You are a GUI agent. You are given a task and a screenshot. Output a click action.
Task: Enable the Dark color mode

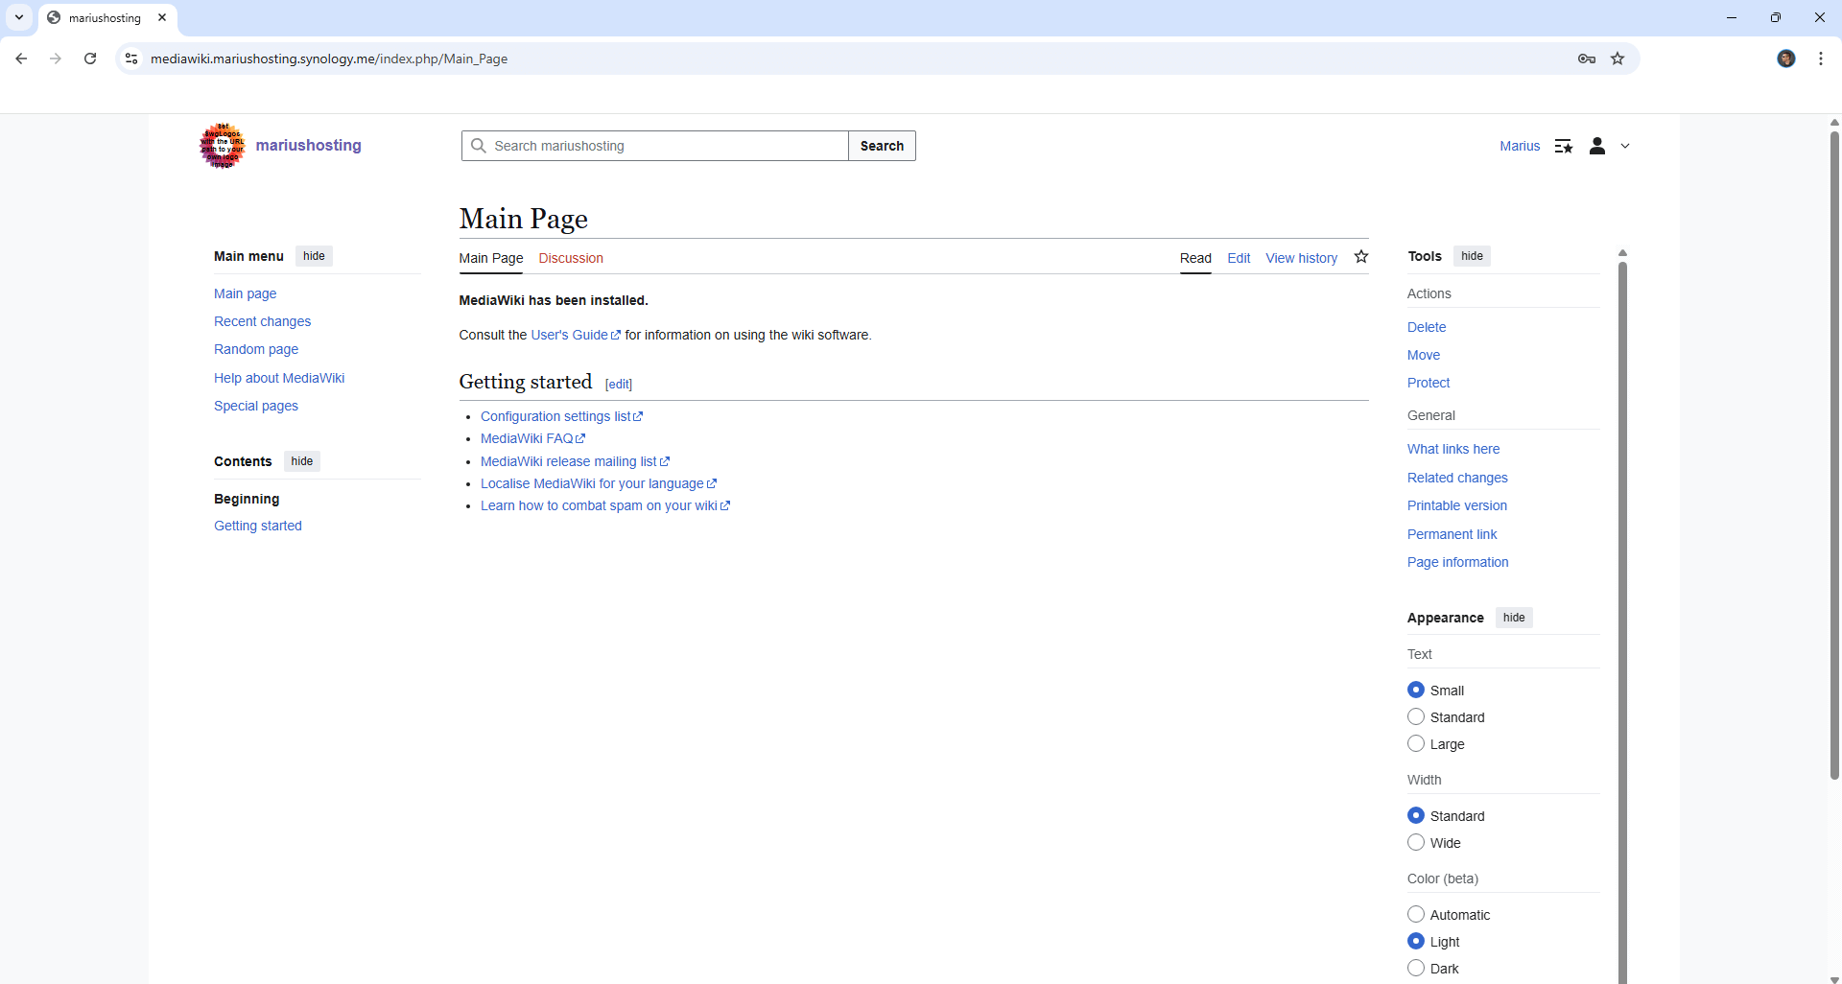point(1416,968)
